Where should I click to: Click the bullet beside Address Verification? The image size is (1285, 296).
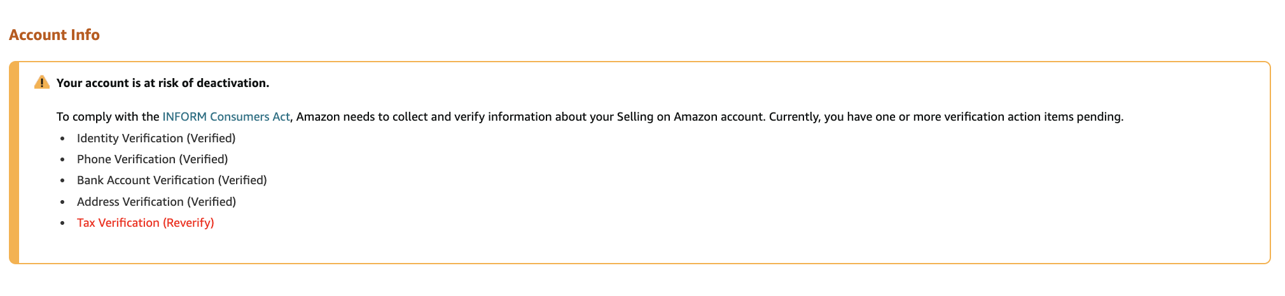pos(62,202)
